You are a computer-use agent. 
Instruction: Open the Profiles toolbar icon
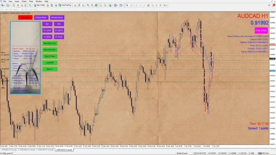[7, 5]
